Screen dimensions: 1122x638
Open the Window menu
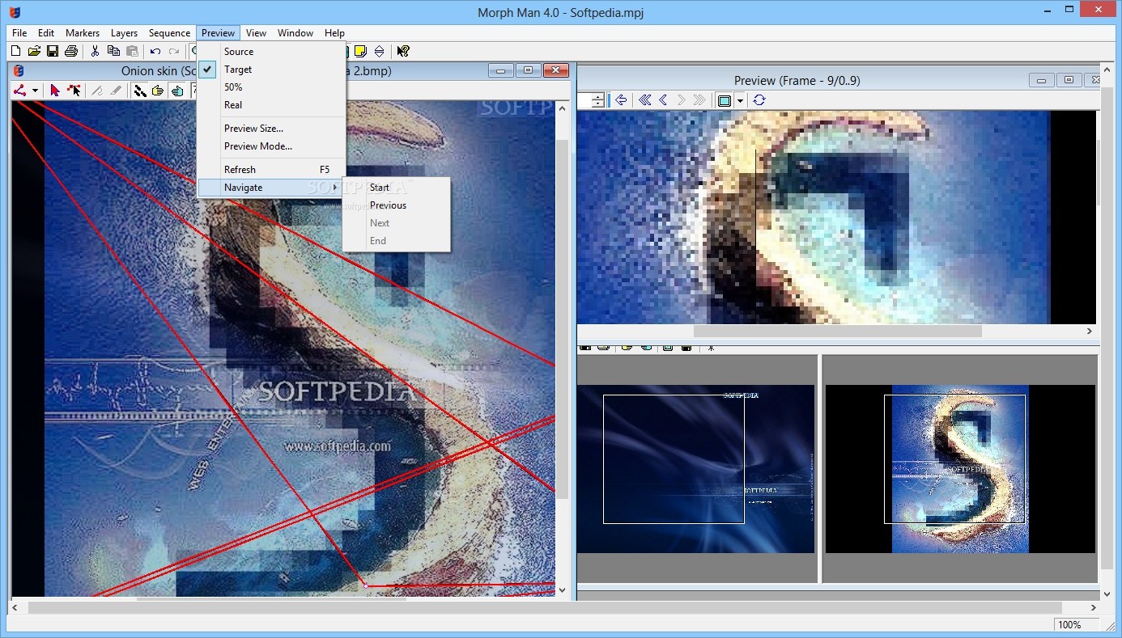[295, 33]
